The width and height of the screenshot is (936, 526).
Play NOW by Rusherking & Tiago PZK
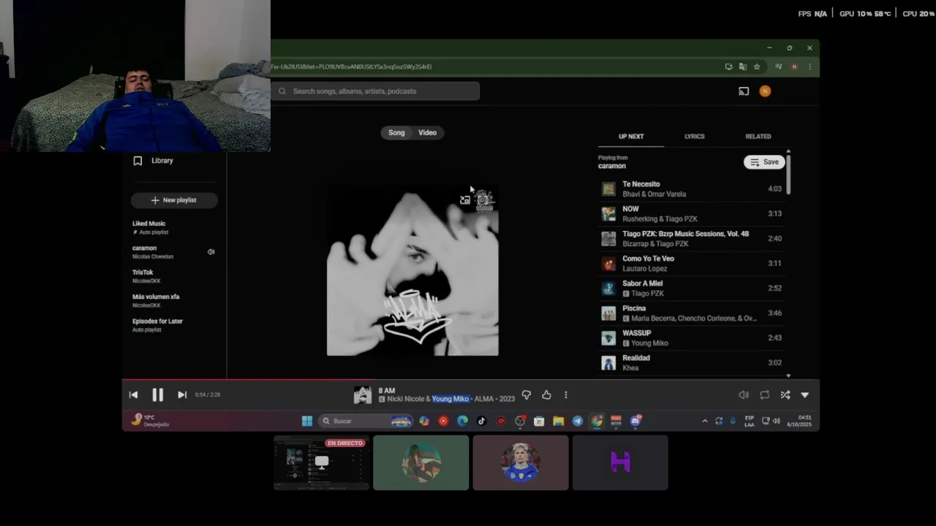[x=691, y=214]
